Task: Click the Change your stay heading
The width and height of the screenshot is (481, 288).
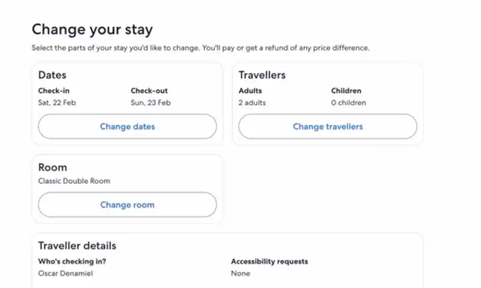Action: point(92,30)
